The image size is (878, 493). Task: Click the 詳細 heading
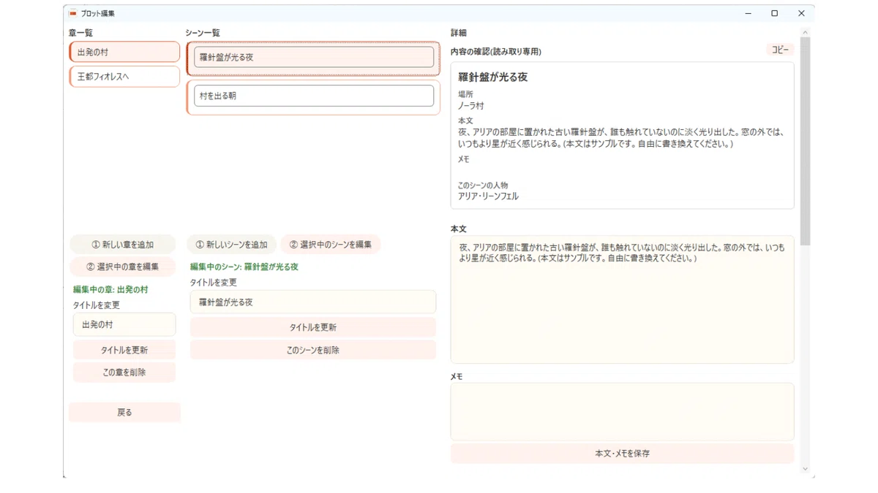[458, 33]
